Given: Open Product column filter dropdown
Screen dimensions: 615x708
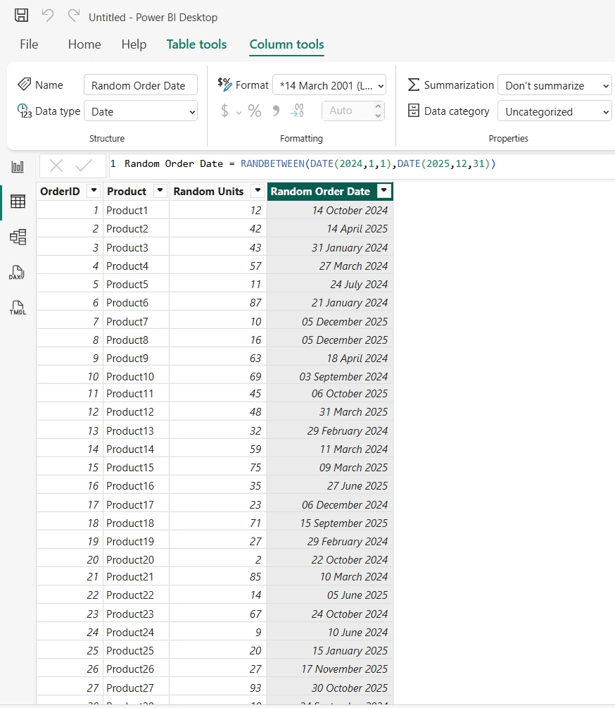Looking at the screenshot, I should [160, 191].
